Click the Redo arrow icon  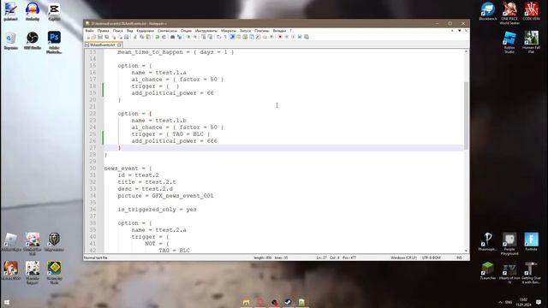click(164, 37)
